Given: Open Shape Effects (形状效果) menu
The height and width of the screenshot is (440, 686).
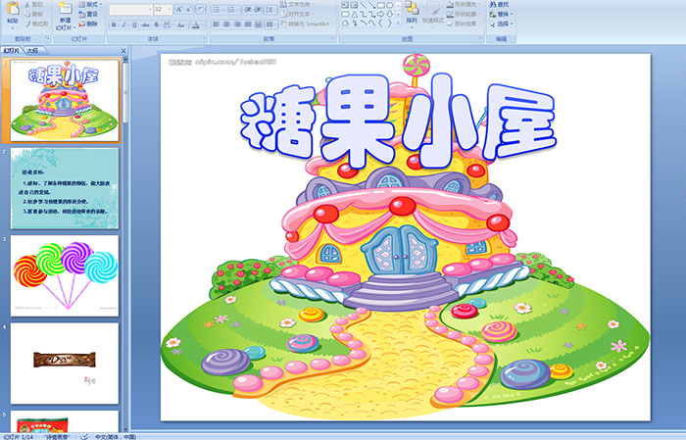Looking at the screenshot, I should point(463,24).
